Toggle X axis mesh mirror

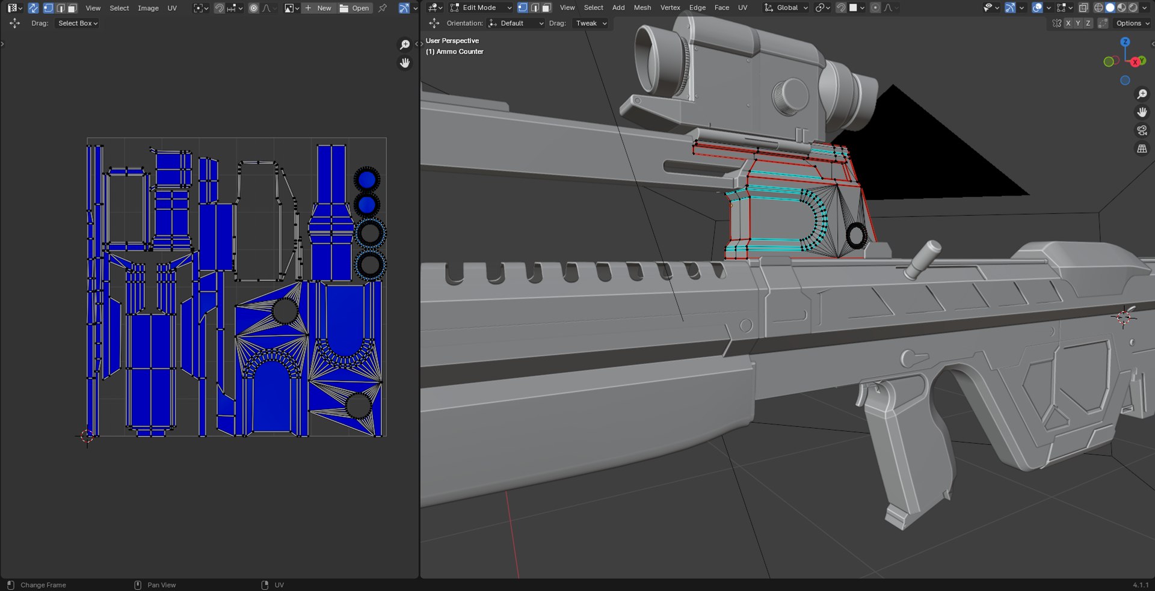point(1068,23)
